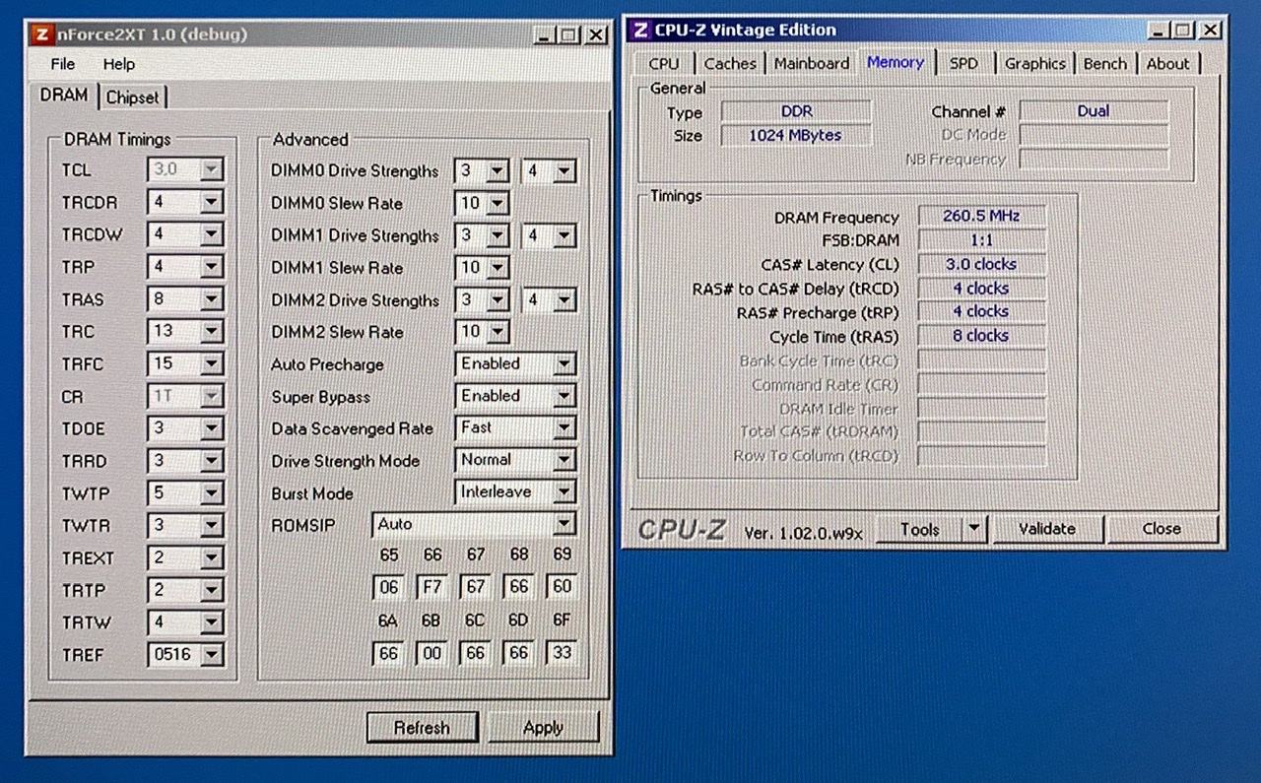
Task: Click the ROMSIP register 6D field
Action: click(519, 653)
